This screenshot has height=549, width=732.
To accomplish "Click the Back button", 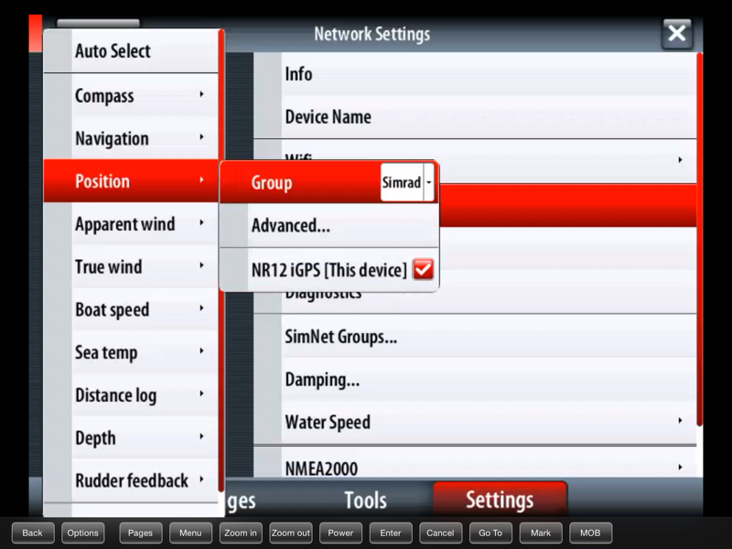I will 33,533.
